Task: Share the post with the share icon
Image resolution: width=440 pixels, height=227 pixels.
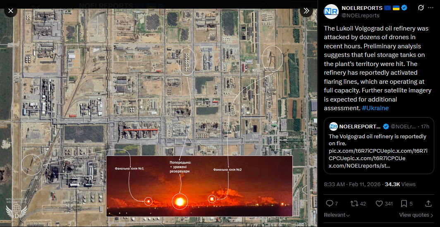Action: coord(428,203)
